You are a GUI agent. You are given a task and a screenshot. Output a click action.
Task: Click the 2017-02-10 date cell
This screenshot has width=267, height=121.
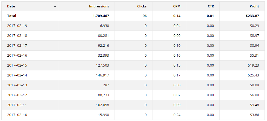pyautogui.click(x=17, y=115)
